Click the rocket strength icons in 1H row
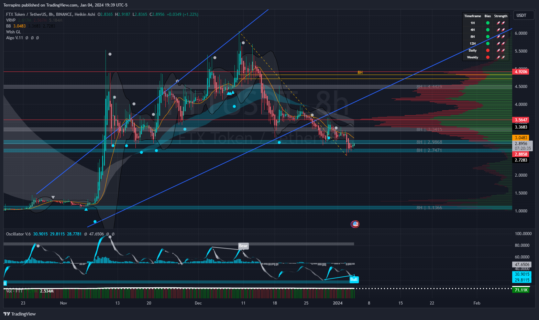 [500, 23]
